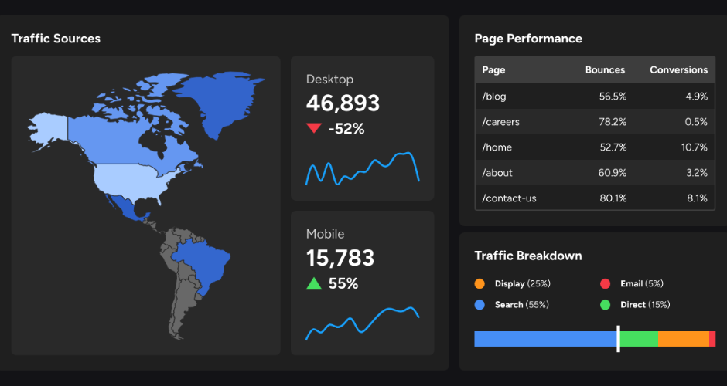Viewport: 727px width, 386px height.
Task: Select the /blog table row
Action: (594, 96)
